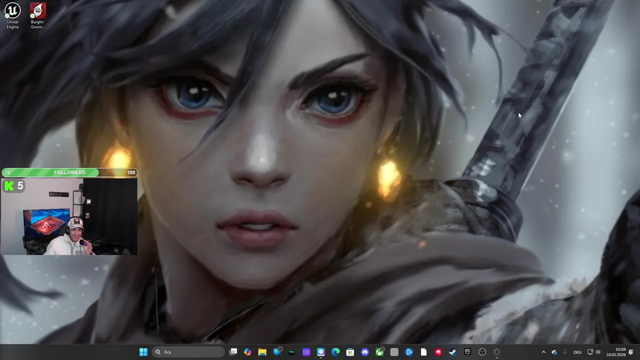Click the '72' count on follower bar

[x=7, y=172]
